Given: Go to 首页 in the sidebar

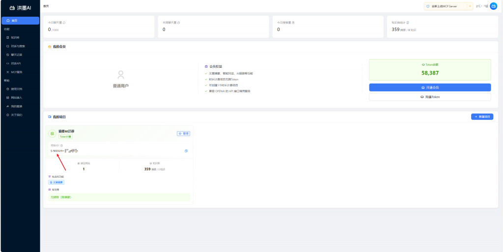Looking at the screenshot, I should (20, 21).
